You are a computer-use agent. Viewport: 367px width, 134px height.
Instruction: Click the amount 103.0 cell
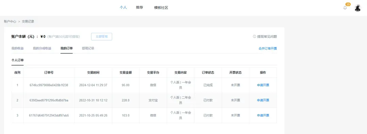tap(125, 115)
